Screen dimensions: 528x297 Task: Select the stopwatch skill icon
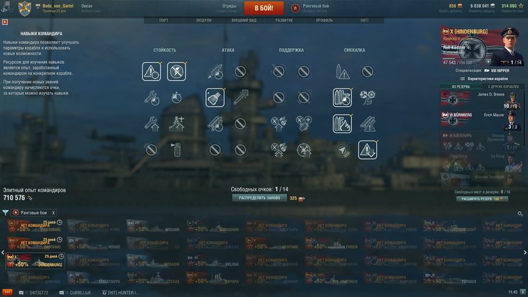[x=176, y=98]
